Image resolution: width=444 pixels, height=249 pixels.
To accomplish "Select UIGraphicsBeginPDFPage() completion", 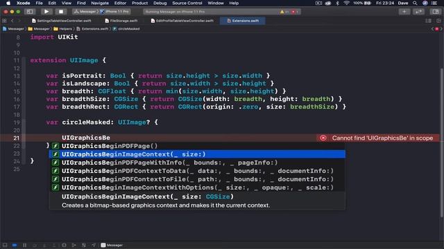I will [197, 146].
